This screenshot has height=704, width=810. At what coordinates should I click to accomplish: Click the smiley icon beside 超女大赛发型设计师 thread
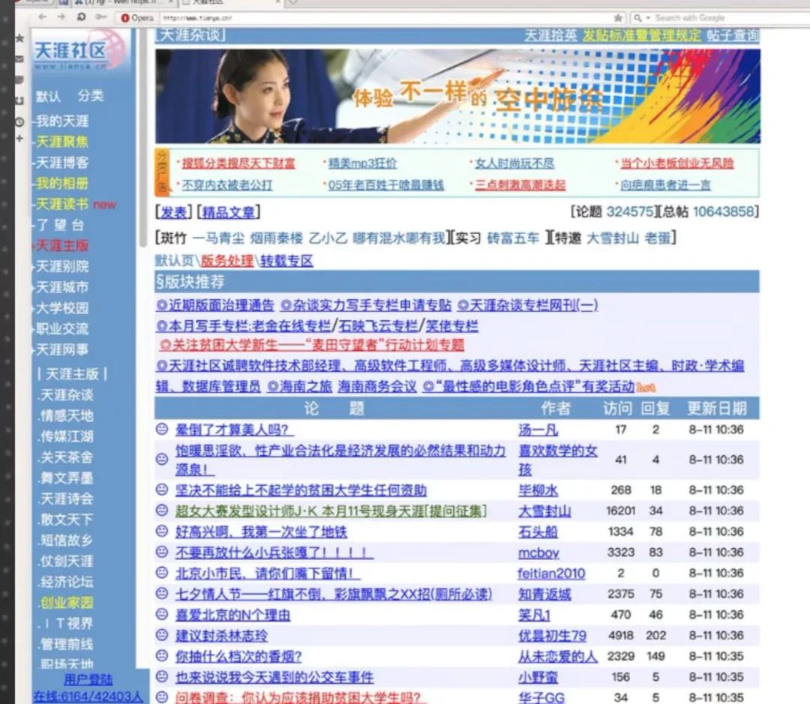click(162, 511)
